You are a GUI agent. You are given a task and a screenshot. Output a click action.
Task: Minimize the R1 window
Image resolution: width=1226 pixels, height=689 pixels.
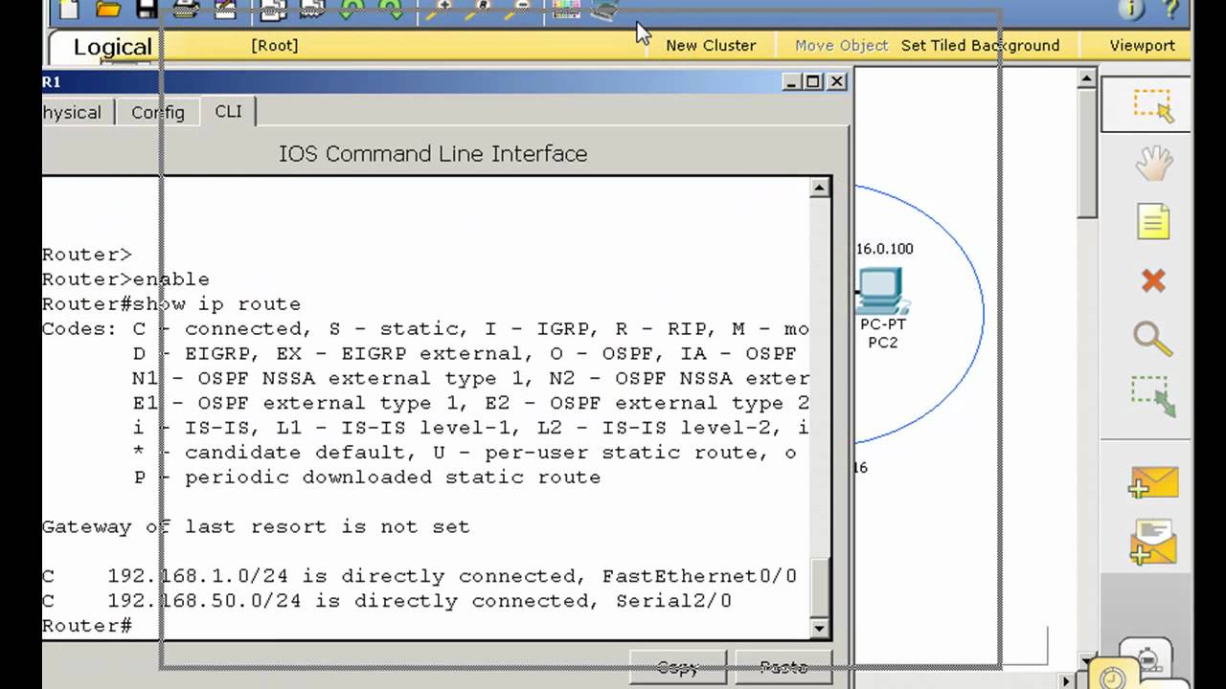(x=791, y=81)
